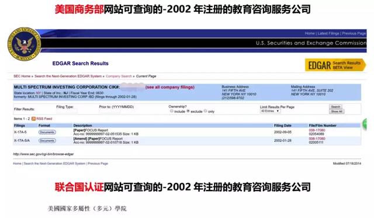Click the RSS Feed text link
Screen dimensions: 374x218
coord(44,119)
